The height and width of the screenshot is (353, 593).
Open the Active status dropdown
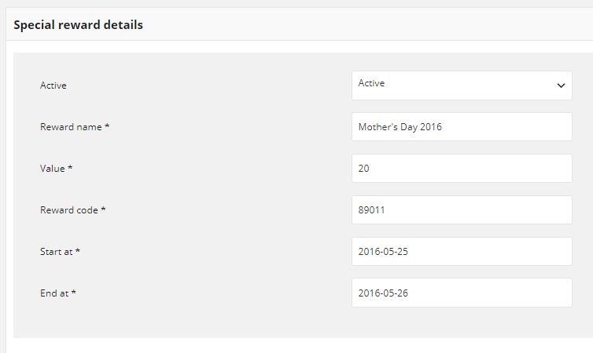[x=462, y=86]
